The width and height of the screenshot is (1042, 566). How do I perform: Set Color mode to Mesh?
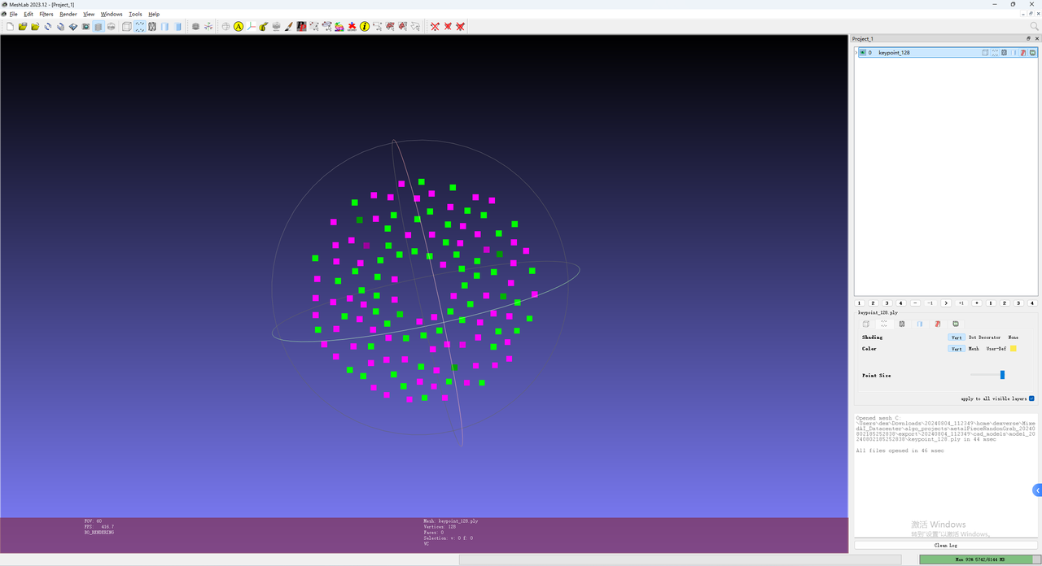point(974,349)
